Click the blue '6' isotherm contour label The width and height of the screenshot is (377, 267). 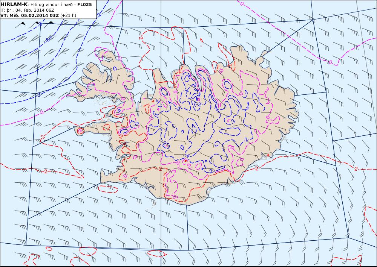(x=48, y=39)
